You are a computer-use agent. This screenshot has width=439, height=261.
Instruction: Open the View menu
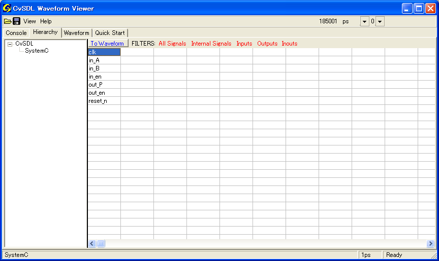pos(29,21)
